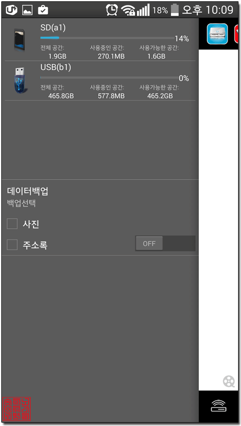Tap the battery indicator icon

tap(175, 10)
